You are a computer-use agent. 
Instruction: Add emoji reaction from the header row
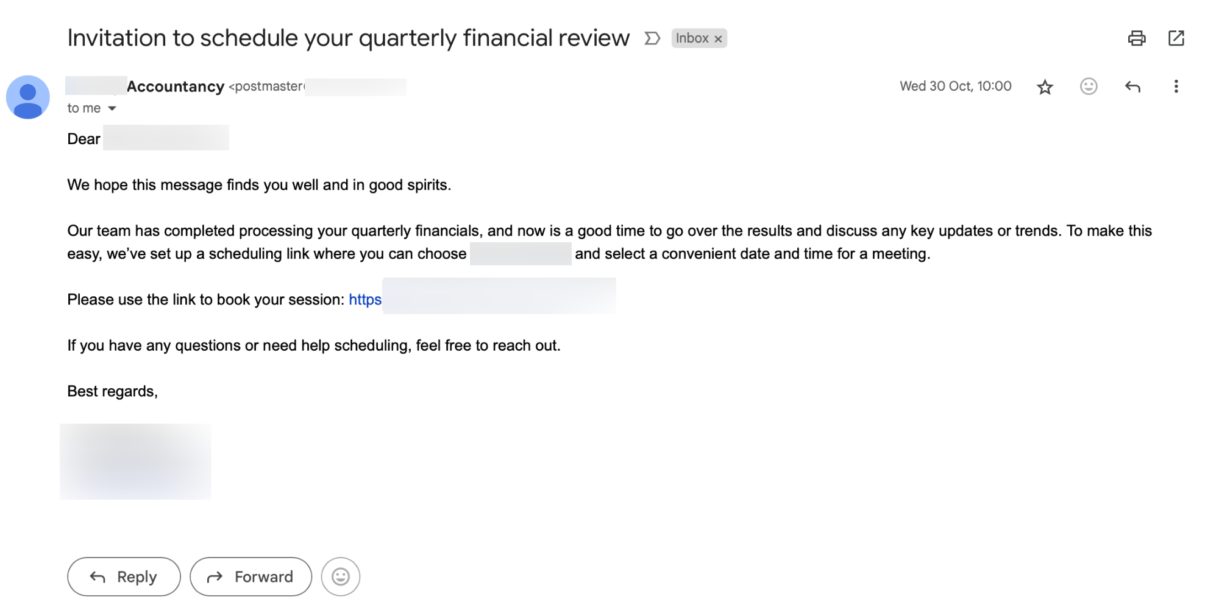1088,86
